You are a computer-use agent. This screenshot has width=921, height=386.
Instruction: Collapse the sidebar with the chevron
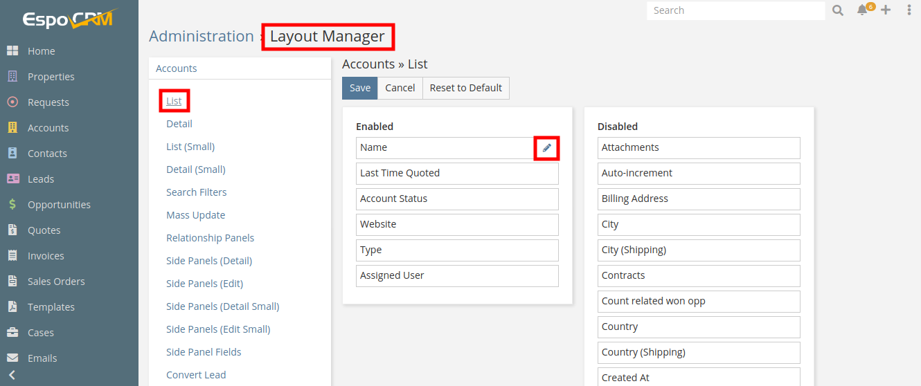tap(12, 375)
